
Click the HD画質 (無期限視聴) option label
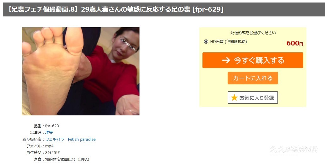[229, 41]
